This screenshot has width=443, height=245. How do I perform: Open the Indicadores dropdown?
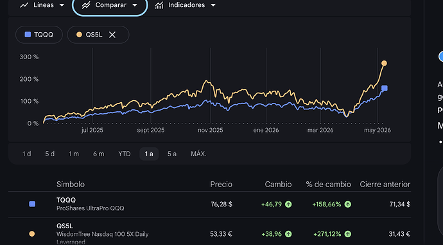click(x=186, y=5)
